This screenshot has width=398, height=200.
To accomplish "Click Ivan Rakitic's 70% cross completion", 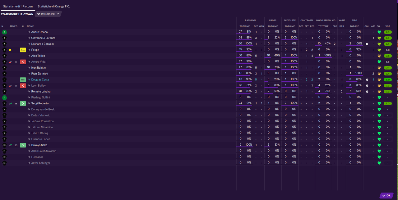I will [x=277, y=67].
